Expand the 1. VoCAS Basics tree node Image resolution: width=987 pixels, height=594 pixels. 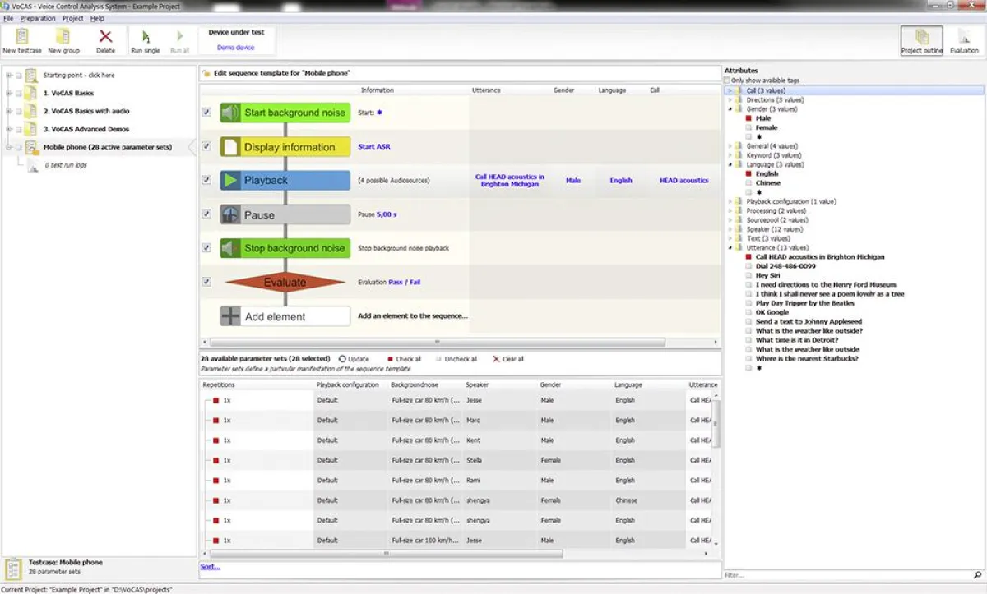pos(9,93)
